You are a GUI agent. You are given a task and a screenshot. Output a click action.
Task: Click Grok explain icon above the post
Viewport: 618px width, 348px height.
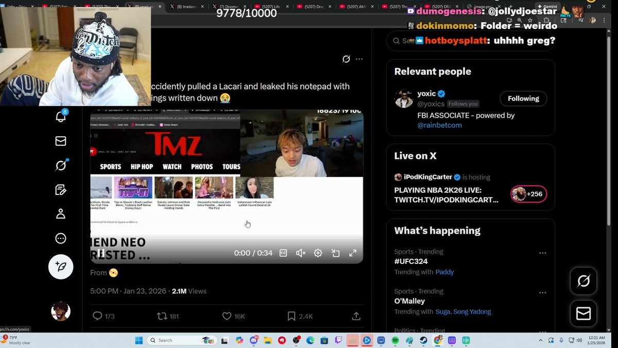coord(346,59)
